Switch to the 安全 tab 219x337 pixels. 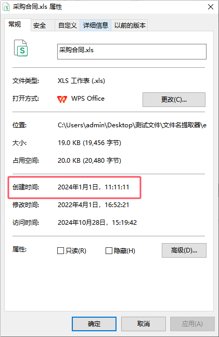point(40,26)
